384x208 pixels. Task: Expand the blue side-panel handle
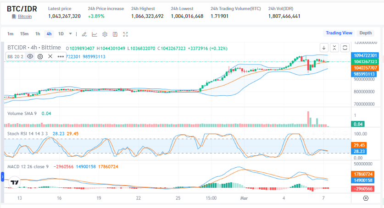(2, 177)
